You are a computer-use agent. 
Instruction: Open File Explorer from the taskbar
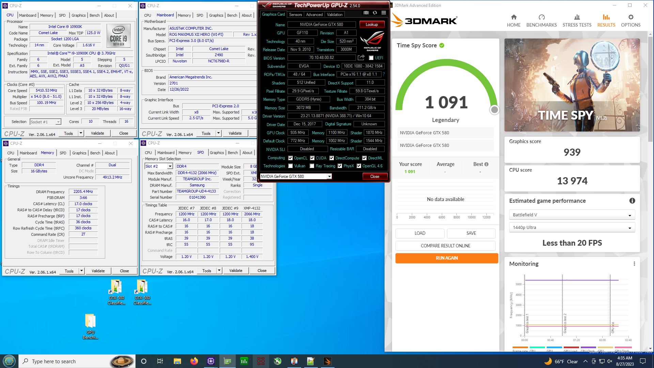coord(177,361)
